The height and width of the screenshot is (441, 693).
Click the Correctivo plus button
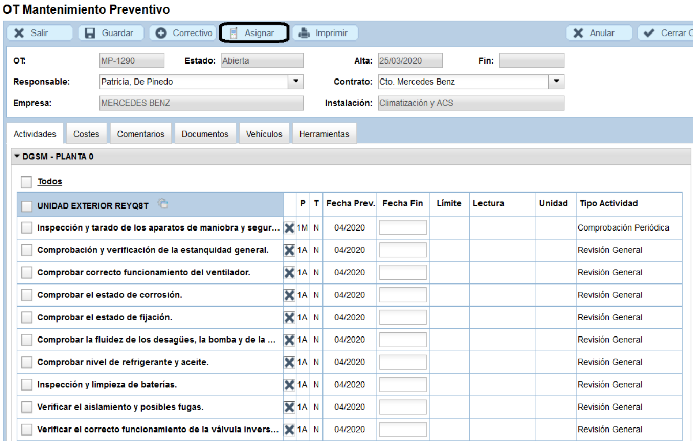(x=183, y=33)
